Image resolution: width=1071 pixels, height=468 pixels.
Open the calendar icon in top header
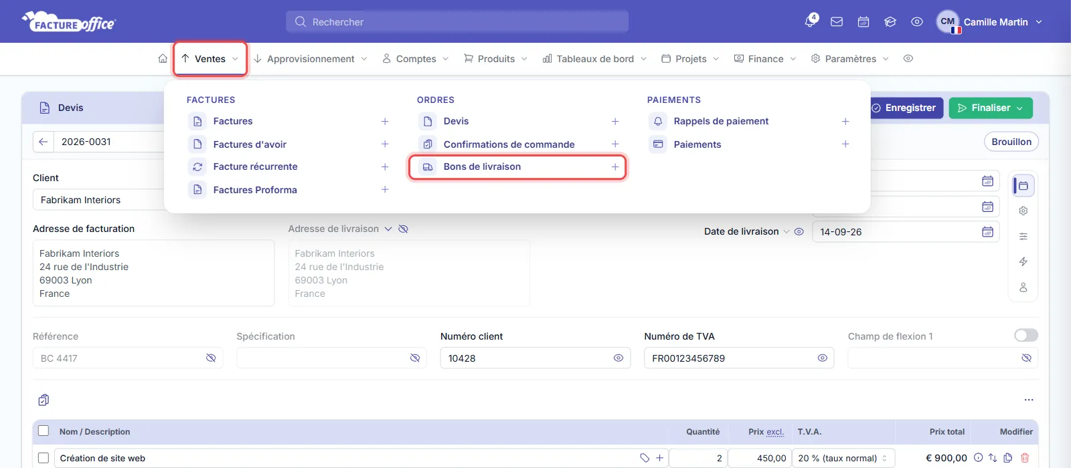pyautogui.click(x=863, y=22)
